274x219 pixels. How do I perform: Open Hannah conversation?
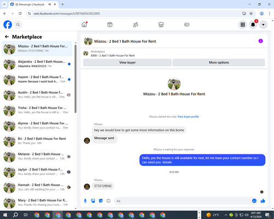[x=37, y=187]
